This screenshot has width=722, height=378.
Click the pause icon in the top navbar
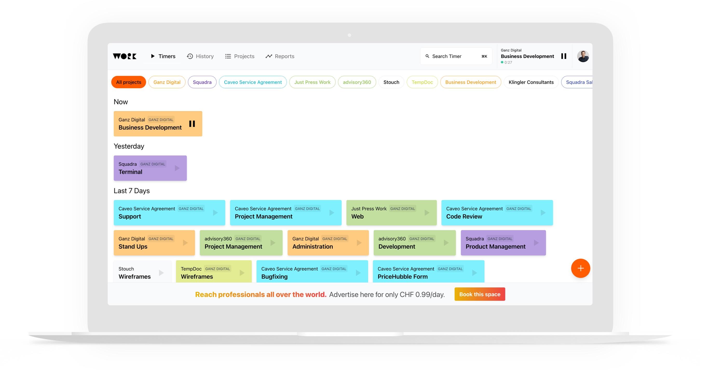coord(563,56)
